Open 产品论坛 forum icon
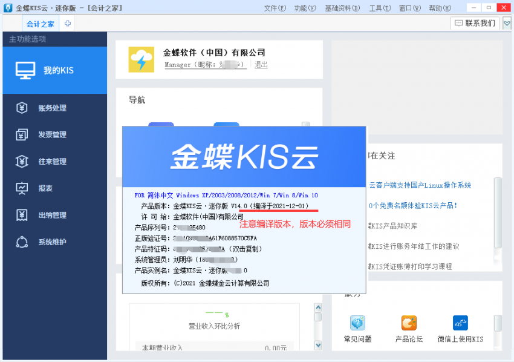 click(x=409, y=323)
